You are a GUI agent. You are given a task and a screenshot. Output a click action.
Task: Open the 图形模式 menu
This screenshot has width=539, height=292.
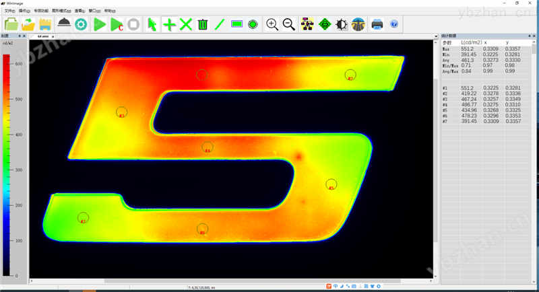pyautogui.click(x=61, y=11)
